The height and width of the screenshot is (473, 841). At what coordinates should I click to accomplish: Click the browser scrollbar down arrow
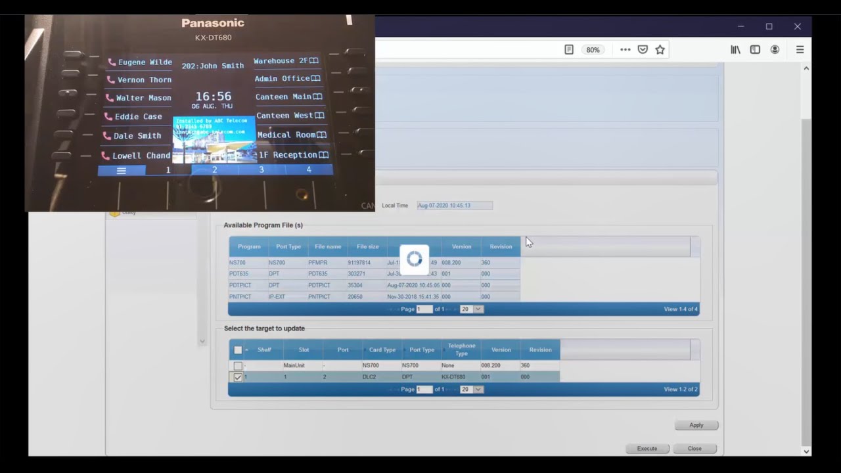tap(806, 451)
